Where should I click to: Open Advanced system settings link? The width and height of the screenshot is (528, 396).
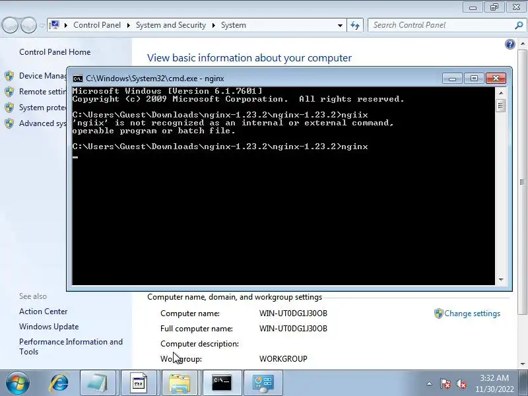tap(42, 123)
